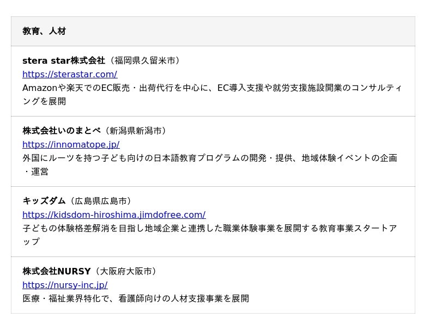Viewport: 436px width, 330px height.
Task: Click the stera star株式会社 company name
Action: tap(64, 60)
